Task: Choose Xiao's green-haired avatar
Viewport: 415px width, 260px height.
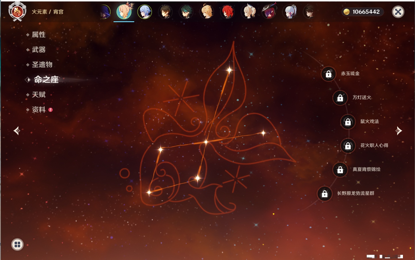Action: (x=186, y=12)
